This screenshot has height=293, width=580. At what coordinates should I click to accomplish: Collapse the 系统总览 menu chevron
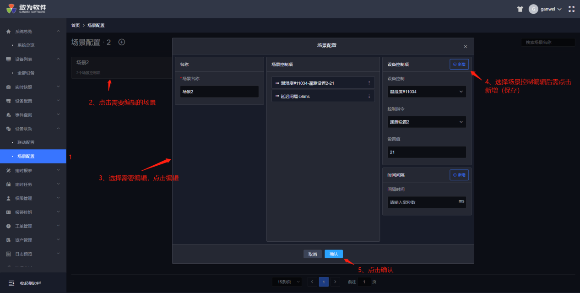[58, 31]
